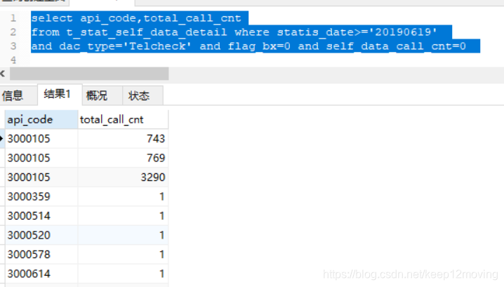504x287 pixels.
Task: Open the 状态 tab
Action: tap(142, 95)
